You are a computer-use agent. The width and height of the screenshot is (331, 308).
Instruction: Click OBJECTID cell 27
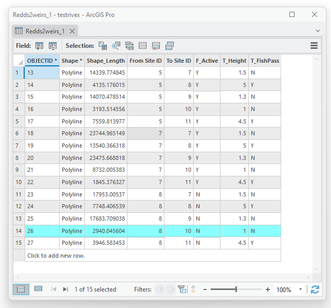pyautogui.click(x=42, y=243)
